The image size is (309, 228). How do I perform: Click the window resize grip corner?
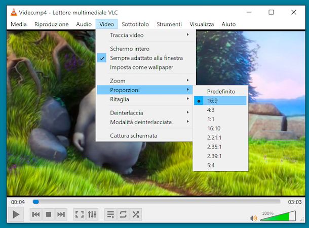pyautogui.click(x=302, y=219)
